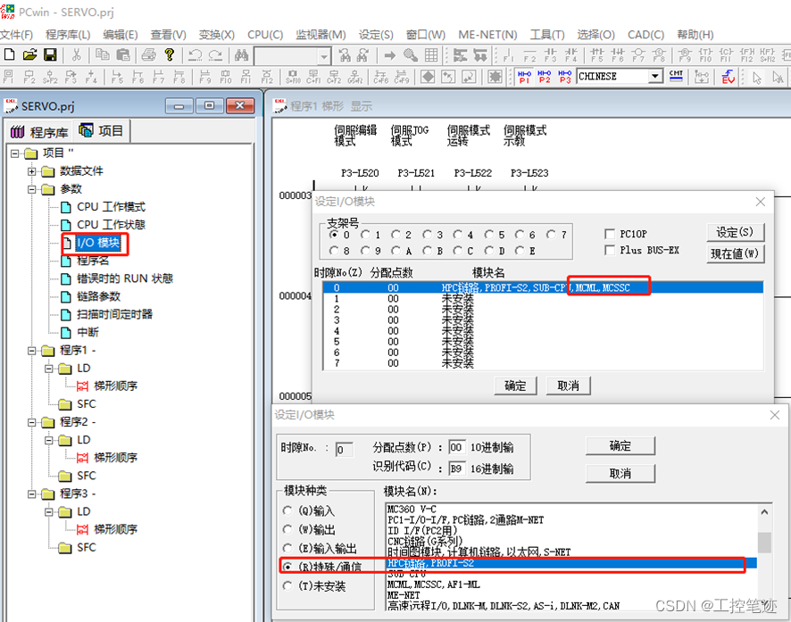This screenshot has height=622, width=791.
Task: Click the P1 program selector icon
Action: tap(524, 77)
